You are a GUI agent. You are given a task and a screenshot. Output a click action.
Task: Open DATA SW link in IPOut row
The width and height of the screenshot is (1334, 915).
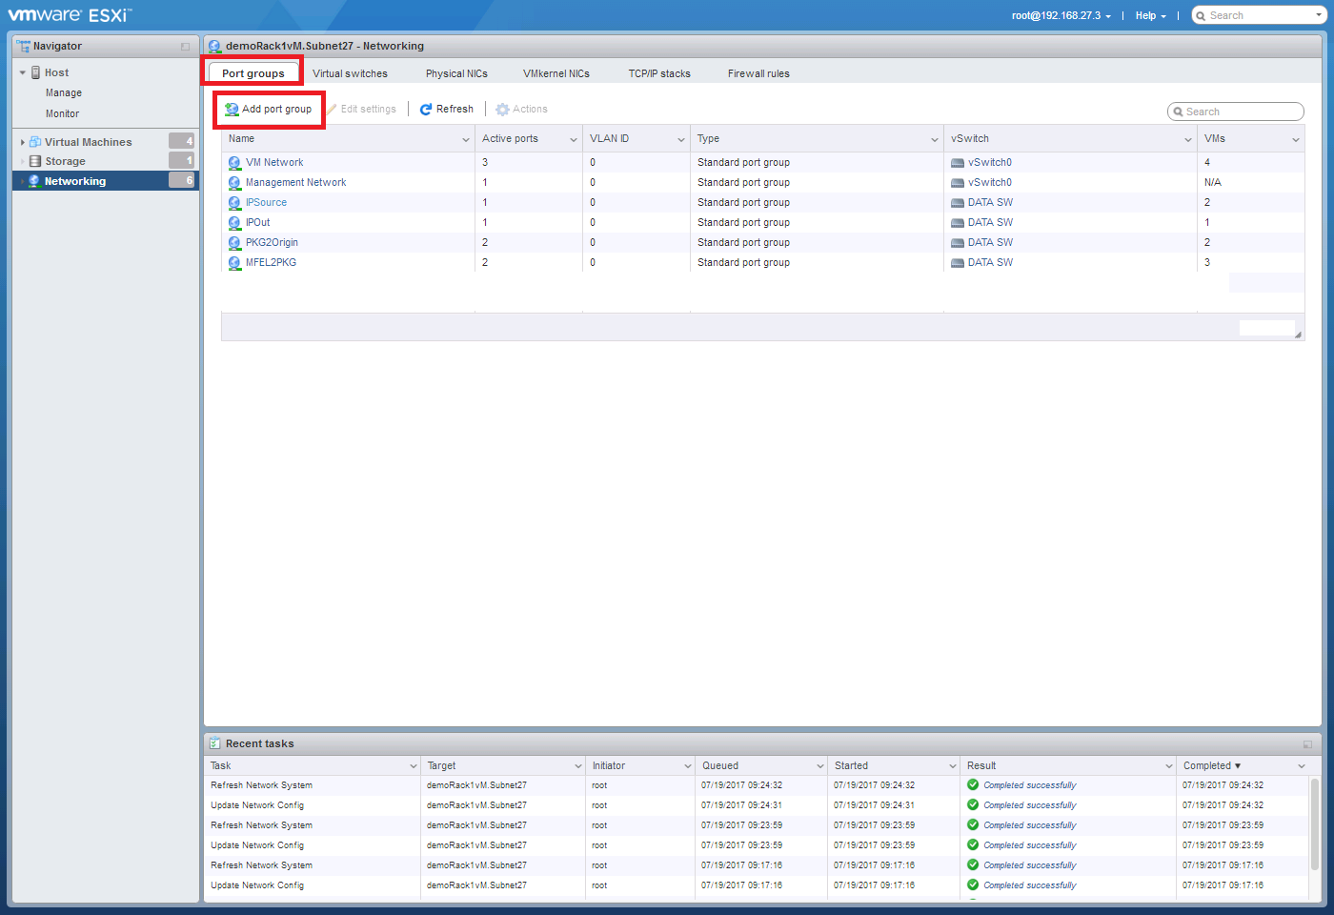[x=990, y=223]
